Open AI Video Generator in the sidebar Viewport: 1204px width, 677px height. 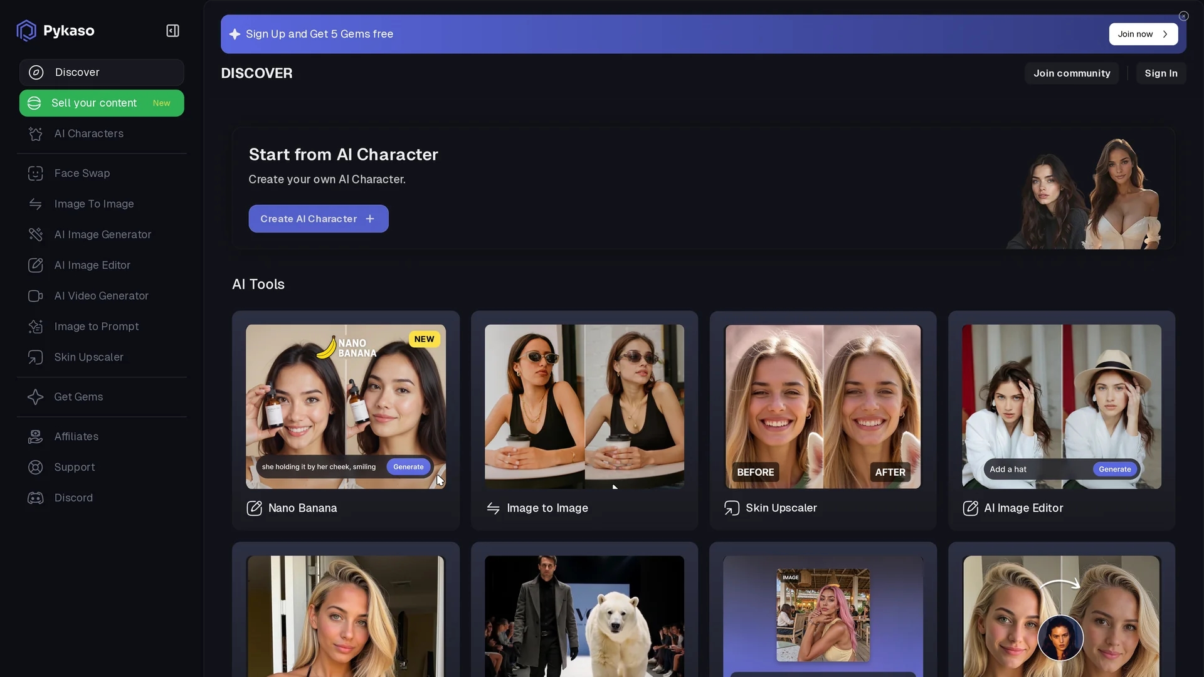pyautogui.click(x=102, y=297)
